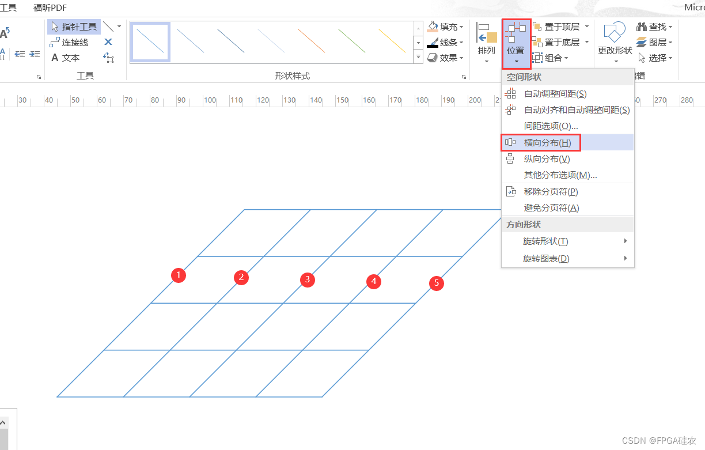Click the X connection point tool

click(x=108, y=42)
